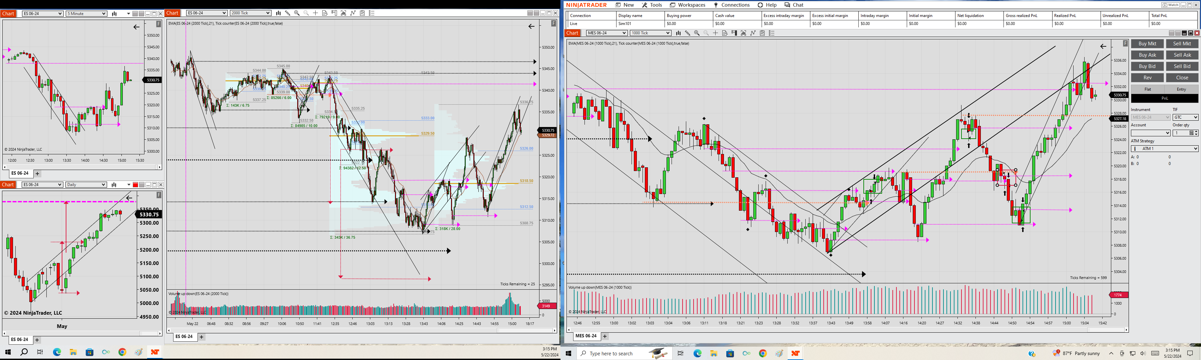Open data box in ES 2000 Tick chart
1201x360 pixels.
pos(325,13)
